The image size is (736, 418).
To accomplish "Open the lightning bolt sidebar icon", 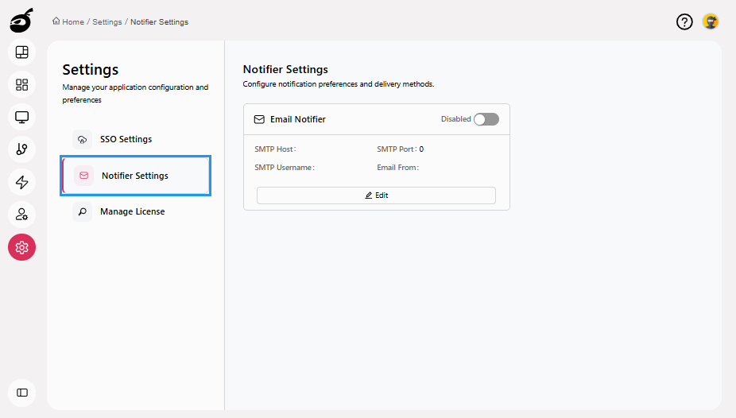I will [22, 182].
